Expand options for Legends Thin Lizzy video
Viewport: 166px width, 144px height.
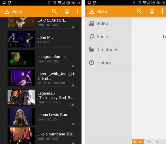tap(72, 104)
